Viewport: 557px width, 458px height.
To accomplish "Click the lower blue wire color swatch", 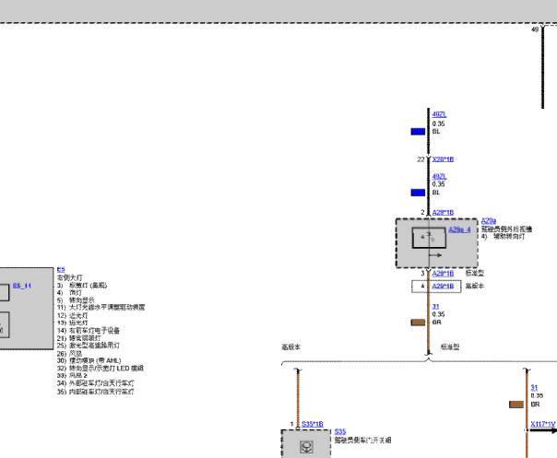I will tap(418, 193).
